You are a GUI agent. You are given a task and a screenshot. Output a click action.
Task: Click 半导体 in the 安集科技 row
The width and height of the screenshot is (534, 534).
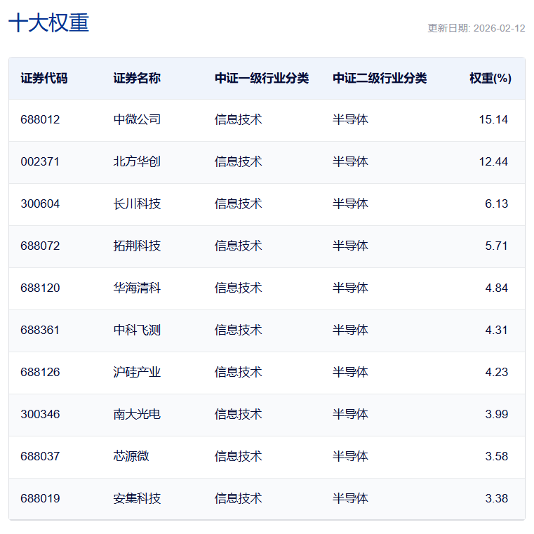click(x=350, y=499)
